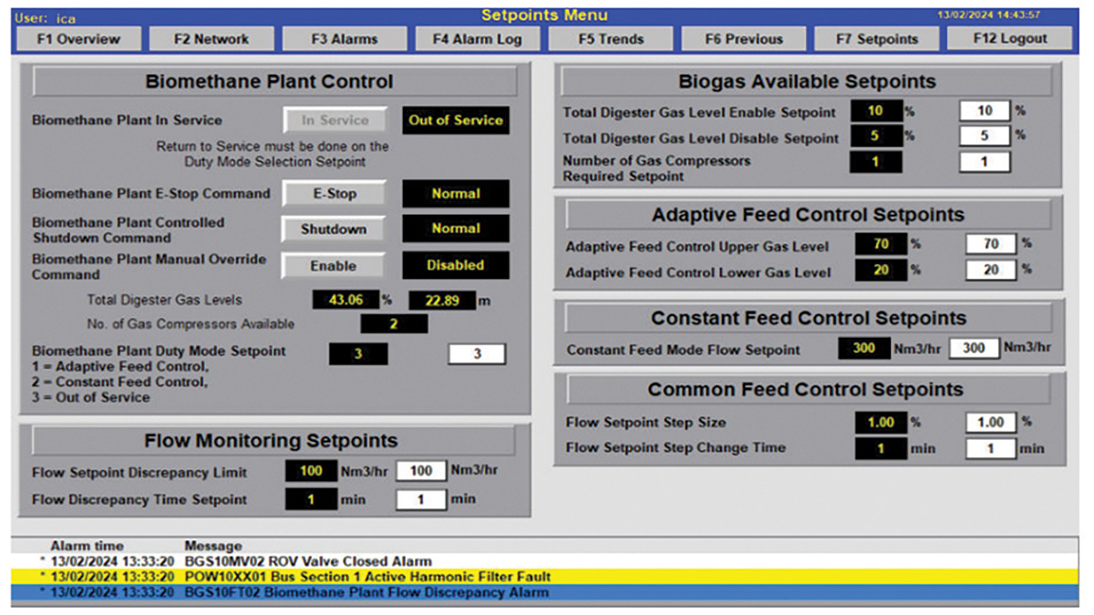Click Flow Discrepancy Time Setpoint input box

(x=420, y=499)
